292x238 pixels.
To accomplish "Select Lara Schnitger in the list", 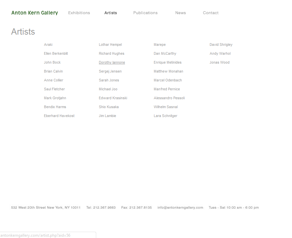I will click(165, 116).
